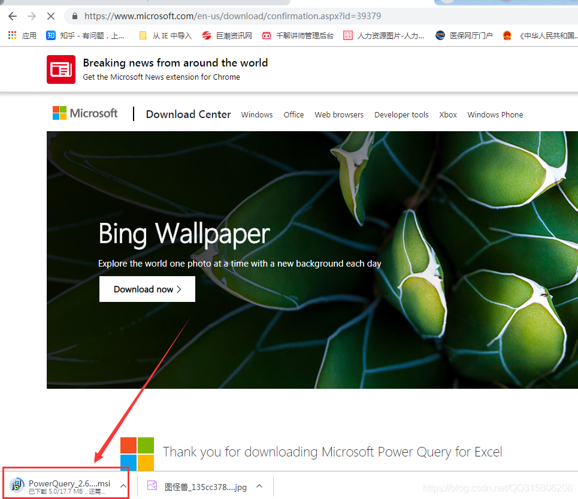This screenshot has height=499, width=578.
Task: Open the Xbox menu item
Action: pyautogui.click(x=448, y=114)
